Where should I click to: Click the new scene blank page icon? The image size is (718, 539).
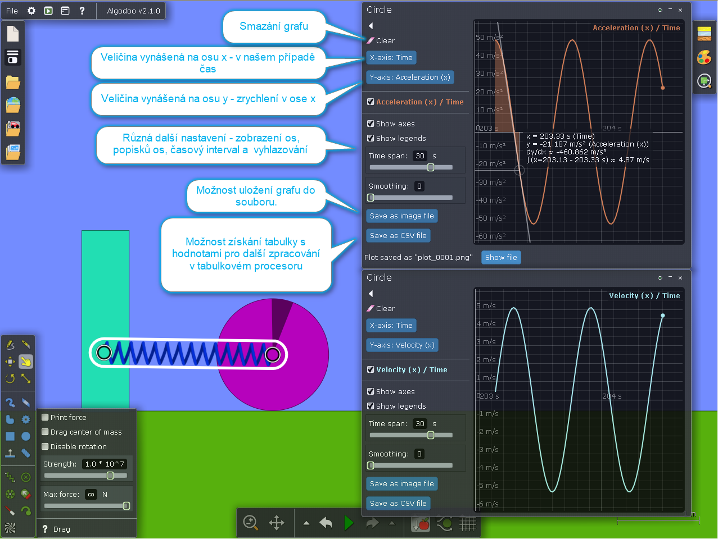13,34
